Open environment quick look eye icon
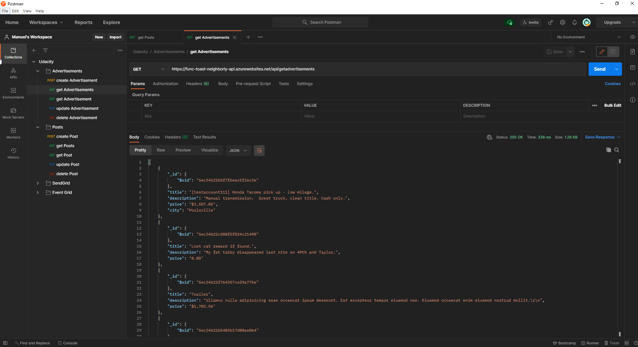This screenshot has width=638, height=347. tap(632, 37)
